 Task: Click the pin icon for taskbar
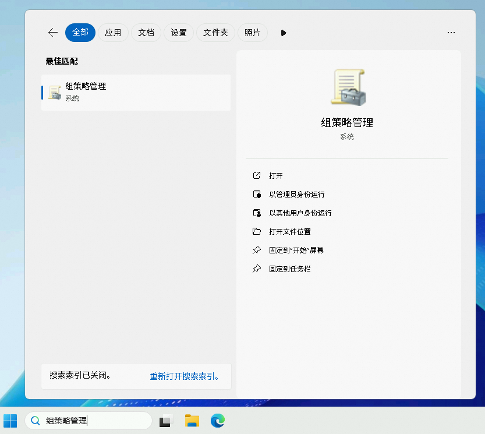pos(257,269)
